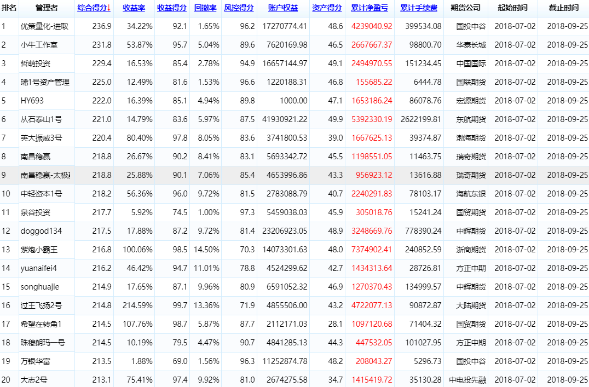Image resolution: width=589 pixels, height=387 pixels.
Task: Sort by 账户权益 column header
Action: pos(283,8)
